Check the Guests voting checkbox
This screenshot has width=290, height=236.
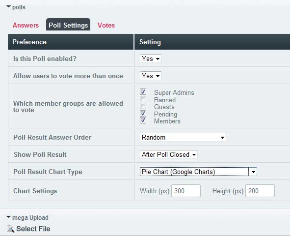pyautogui.click(x=143, y=106)
